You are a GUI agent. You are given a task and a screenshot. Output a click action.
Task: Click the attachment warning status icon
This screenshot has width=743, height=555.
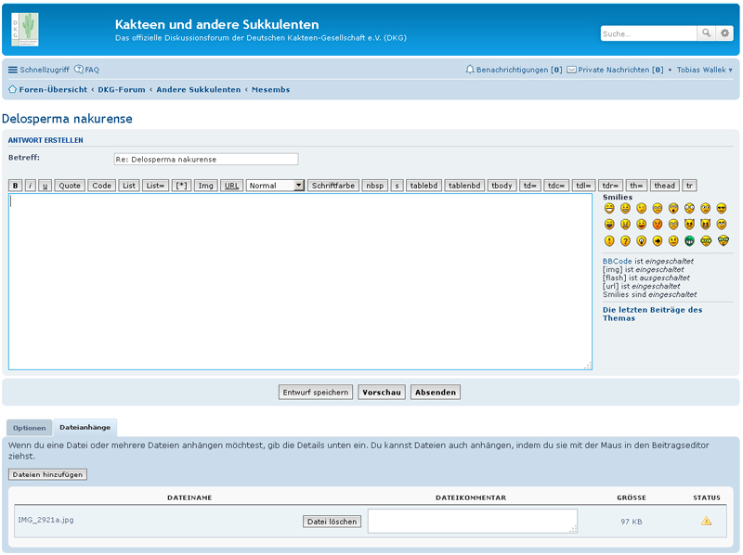(706, 522)
